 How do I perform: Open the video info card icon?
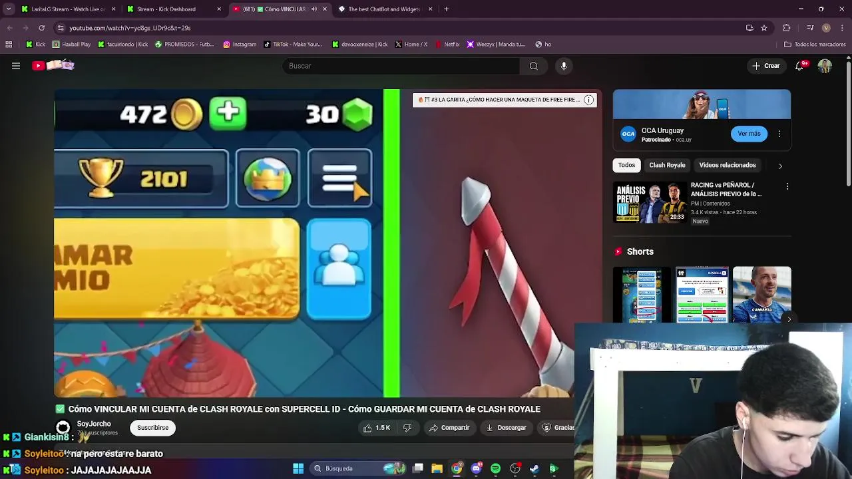pos(588,100)
